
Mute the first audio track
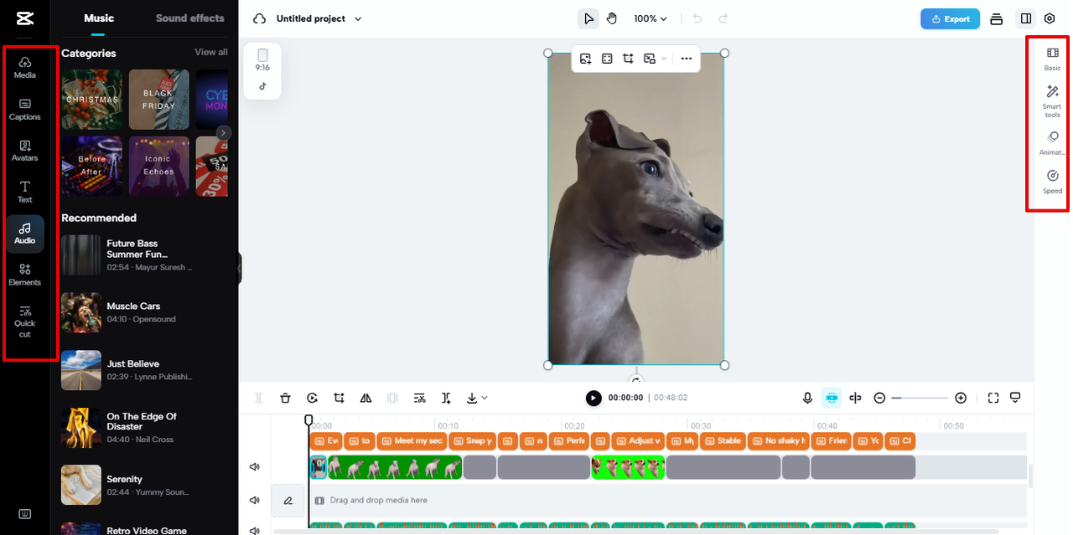tap(255, 466)
